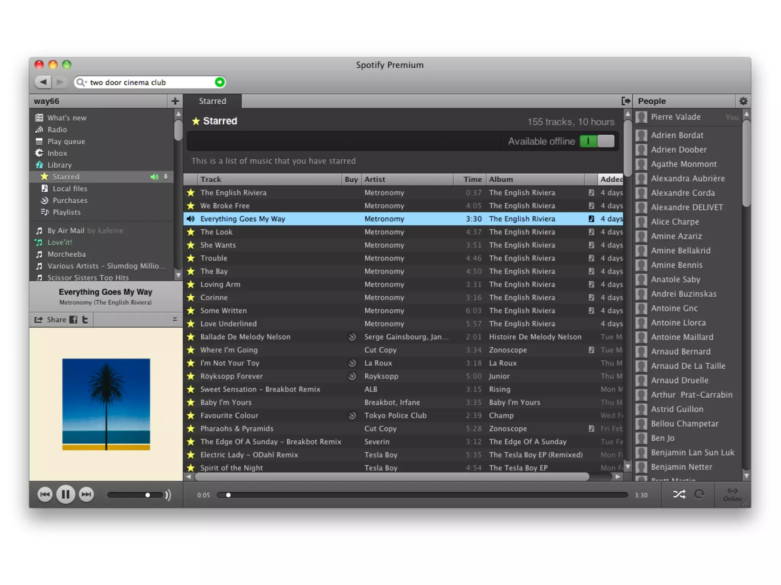Hide the People sidebar panel
This screenshot has width=781, height=585.
click(625, 101)
